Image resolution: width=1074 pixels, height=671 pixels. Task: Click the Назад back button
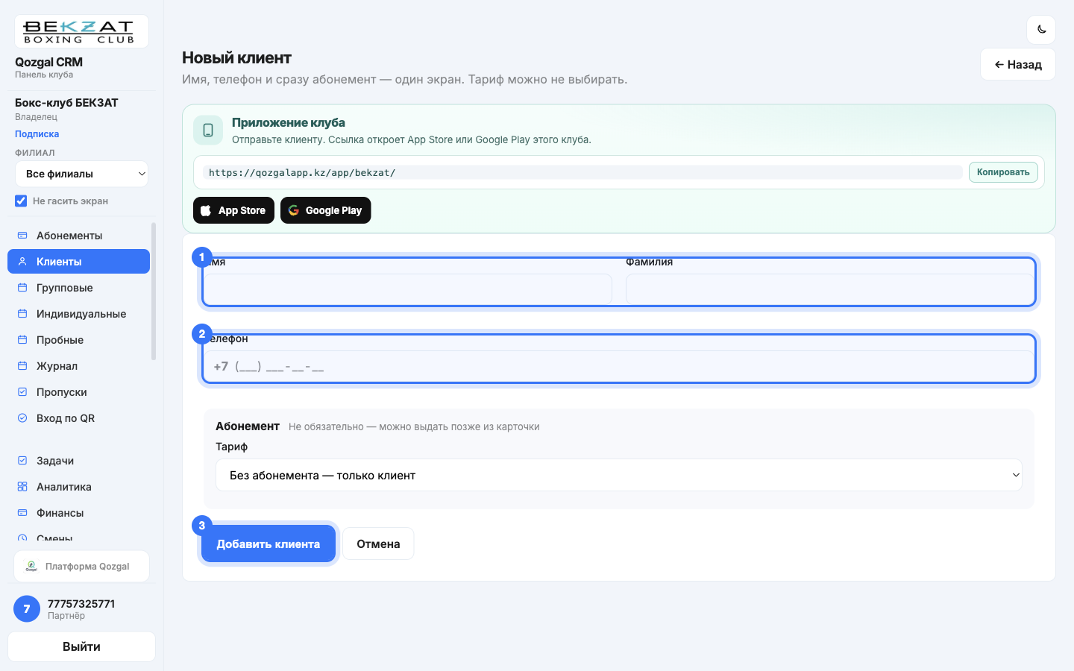(1018, 64)
